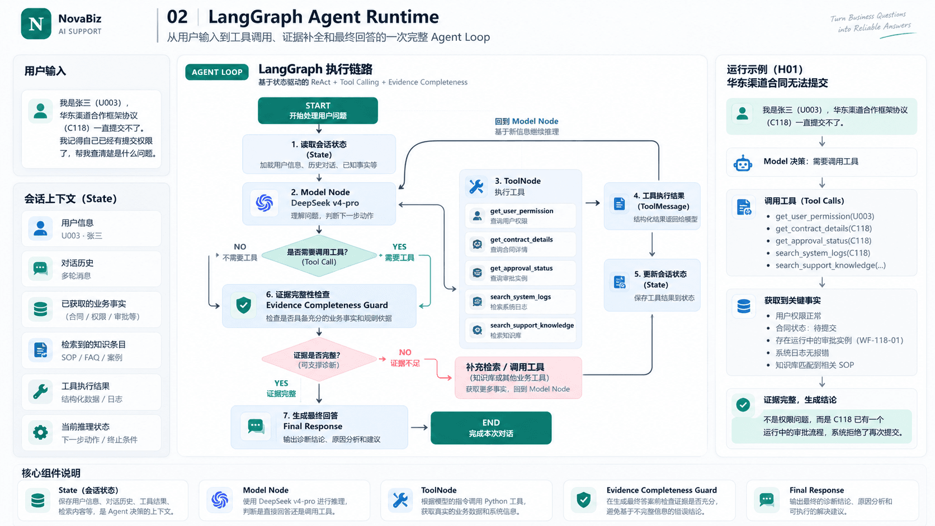Click get_contract_details(C118) in tool calls list

click(x=823, y=229)
